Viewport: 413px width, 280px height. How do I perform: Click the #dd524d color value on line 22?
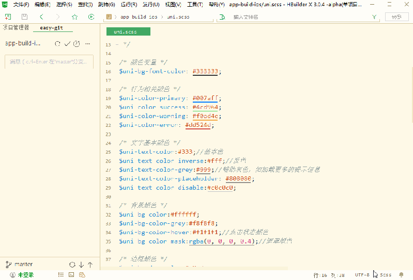(x=198, y=125)
